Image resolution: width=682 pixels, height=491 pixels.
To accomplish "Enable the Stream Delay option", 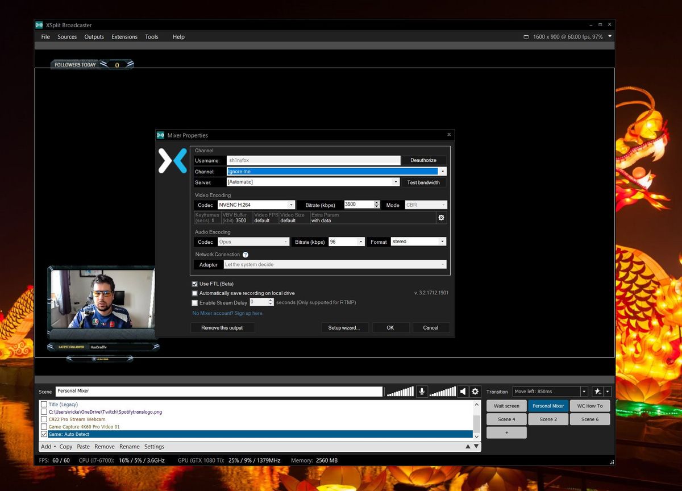I will tap(195, 302).
